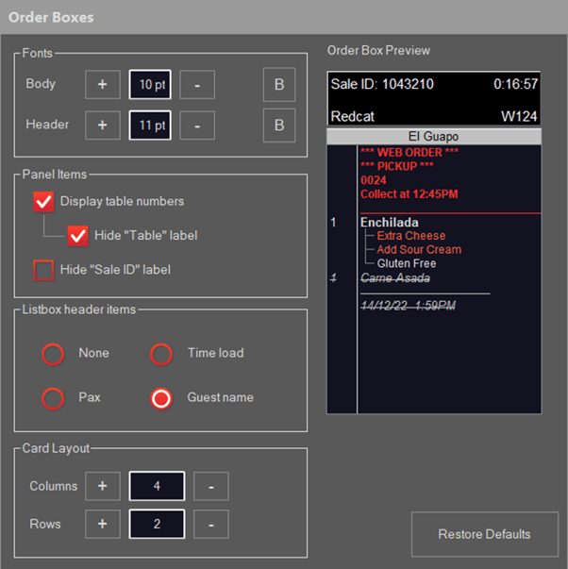Click the Enchilada item in the order preview
This screenshot has width=568, height=569.
click(389, 222)
